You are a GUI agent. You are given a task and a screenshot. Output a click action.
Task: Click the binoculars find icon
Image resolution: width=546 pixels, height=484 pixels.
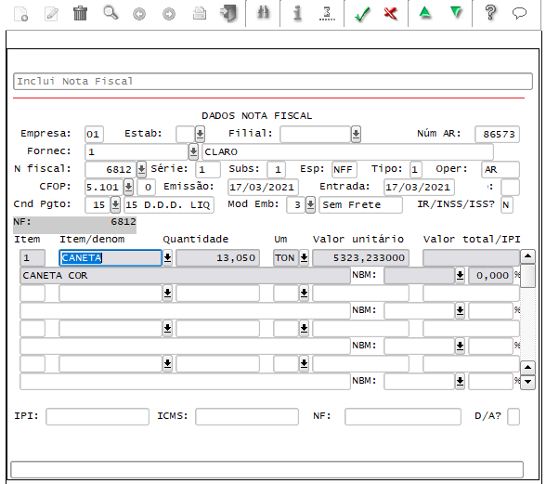coord(264,13)
